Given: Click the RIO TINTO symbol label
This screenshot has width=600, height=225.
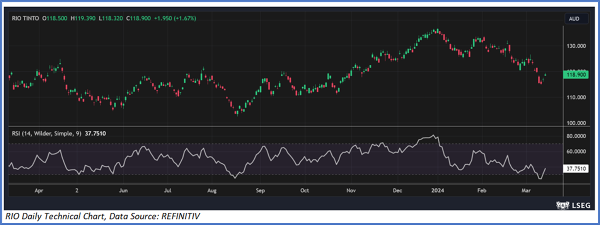Looking at the screenshot, I should [26, 18].
